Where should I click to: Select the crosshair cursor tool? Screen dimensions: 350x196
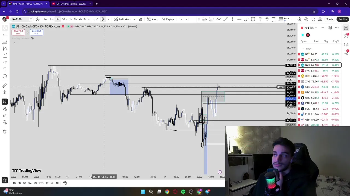(5, 28)
